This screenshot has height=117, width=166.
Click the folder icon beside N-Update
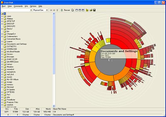coord(5,89)
